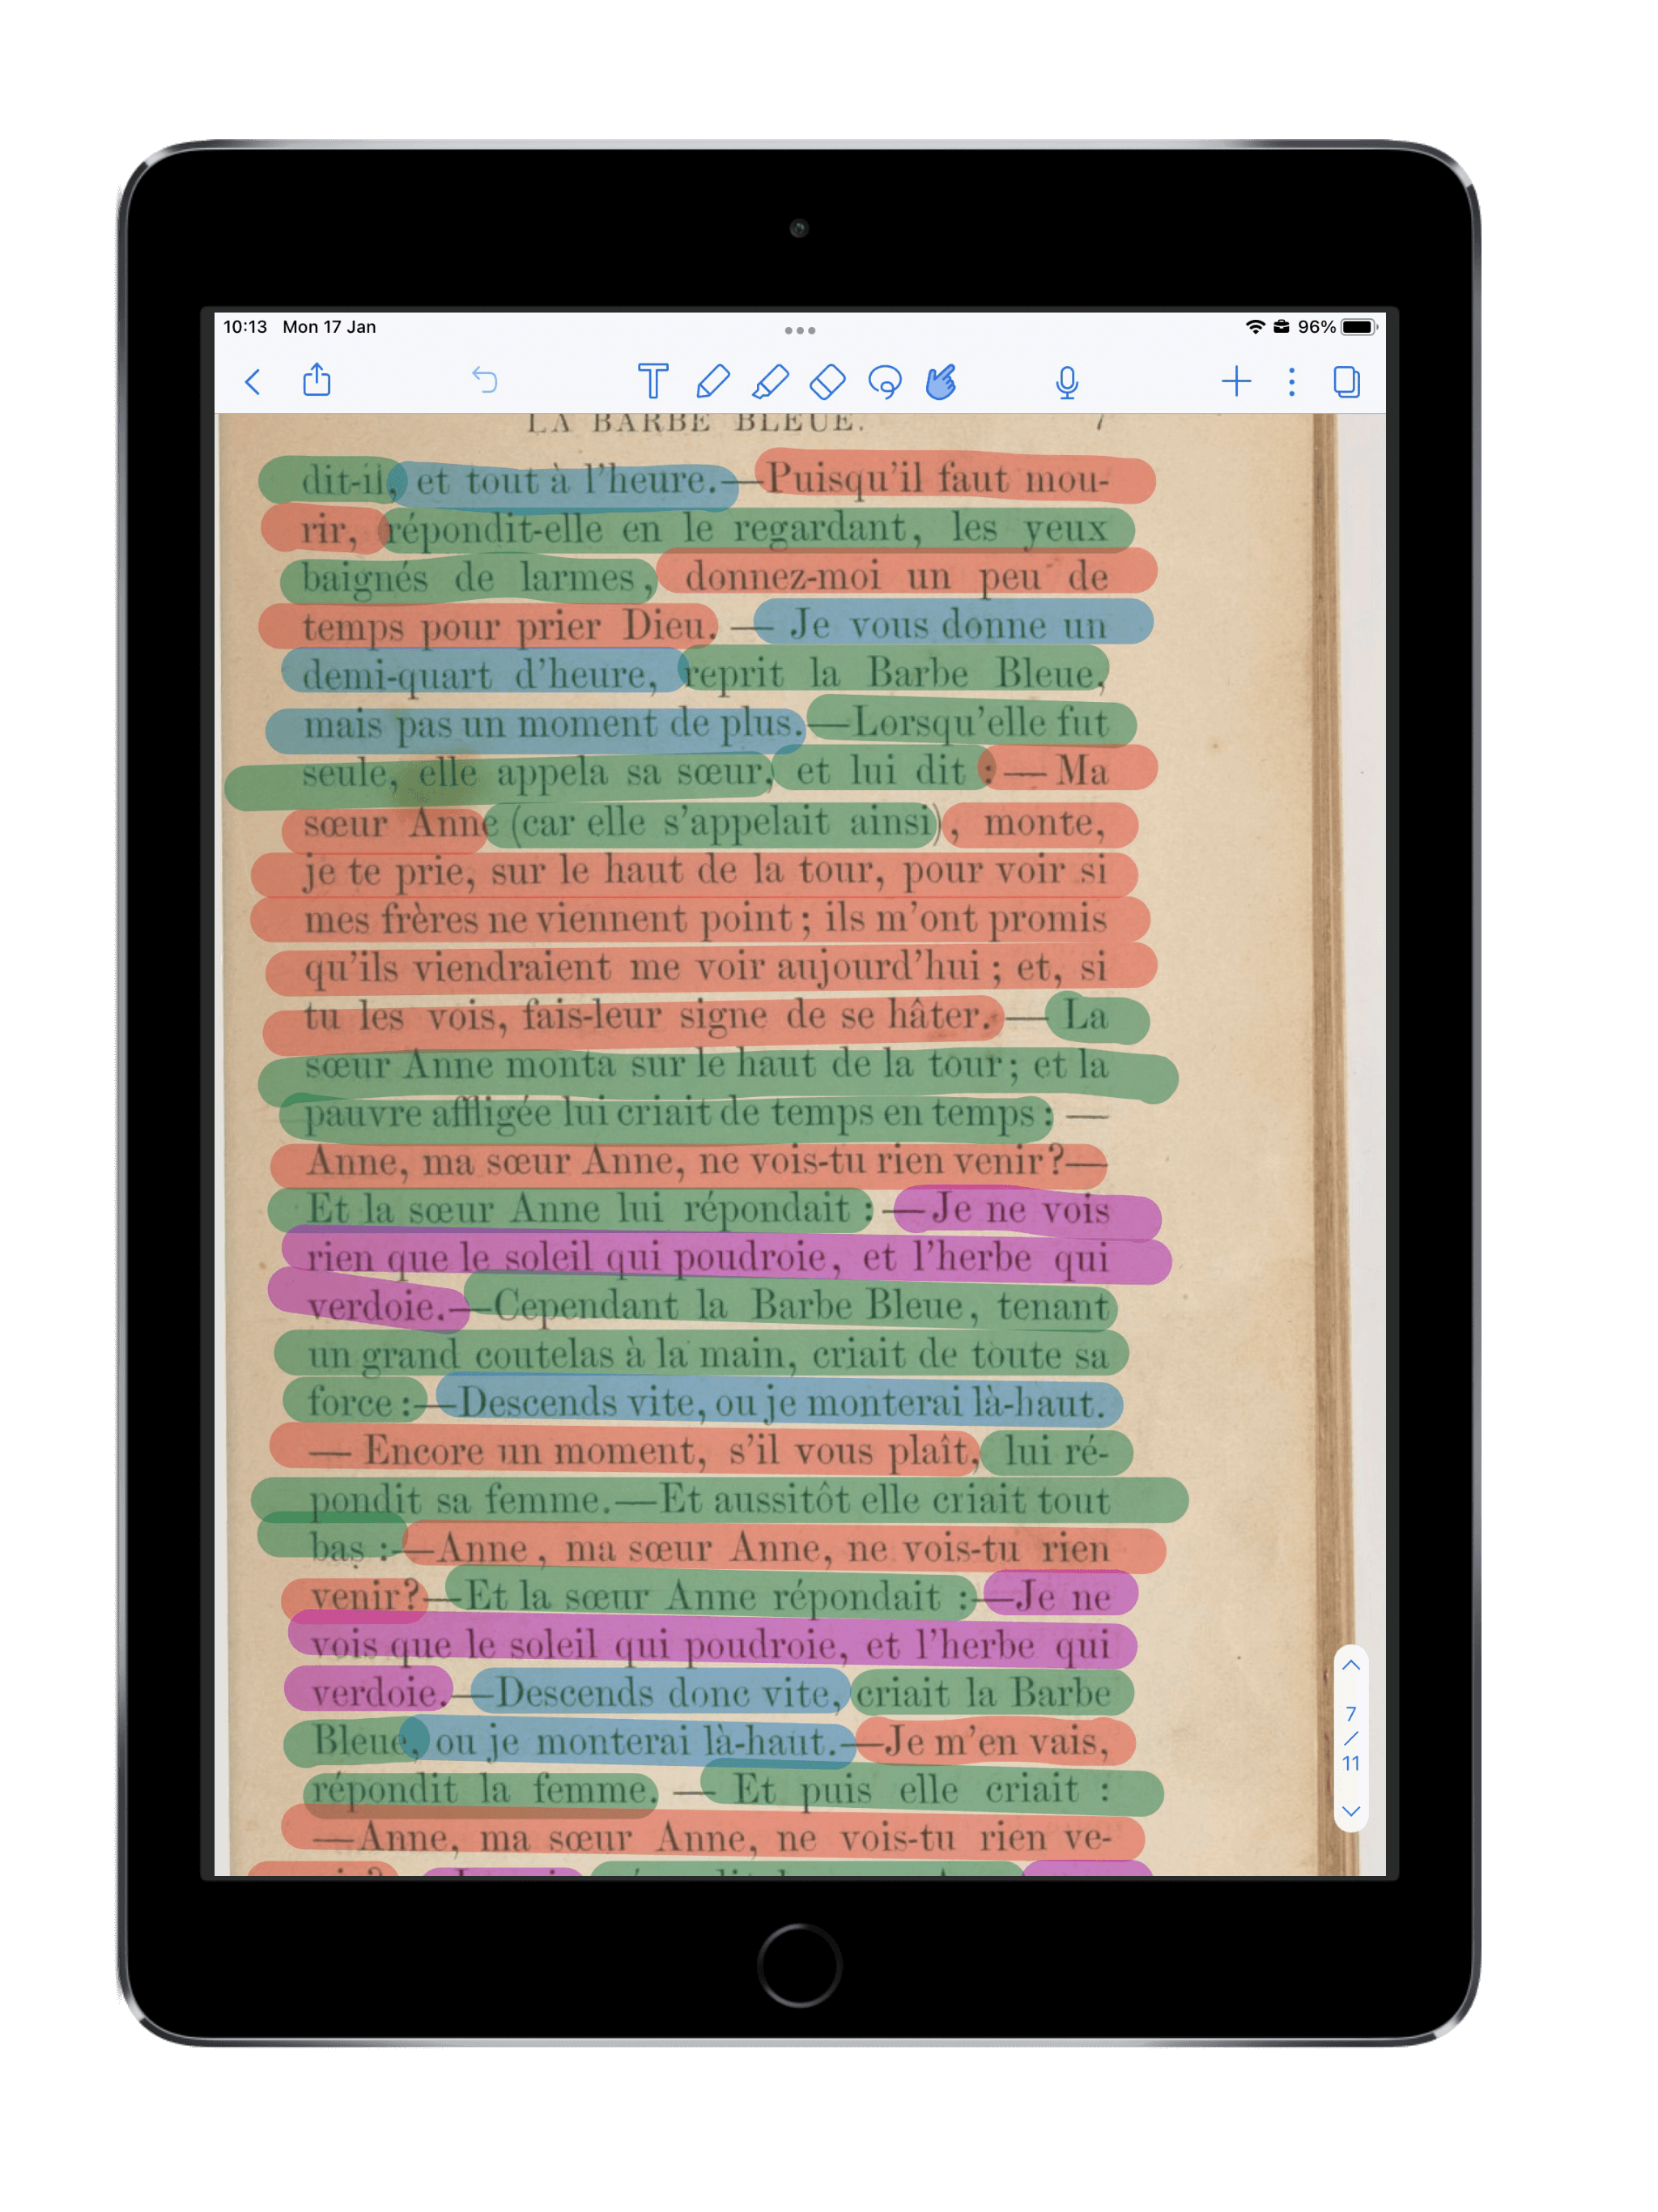
Task: Tap the blue highlighted 'et tout à l'heure.'
Action: tap(566, 482)
